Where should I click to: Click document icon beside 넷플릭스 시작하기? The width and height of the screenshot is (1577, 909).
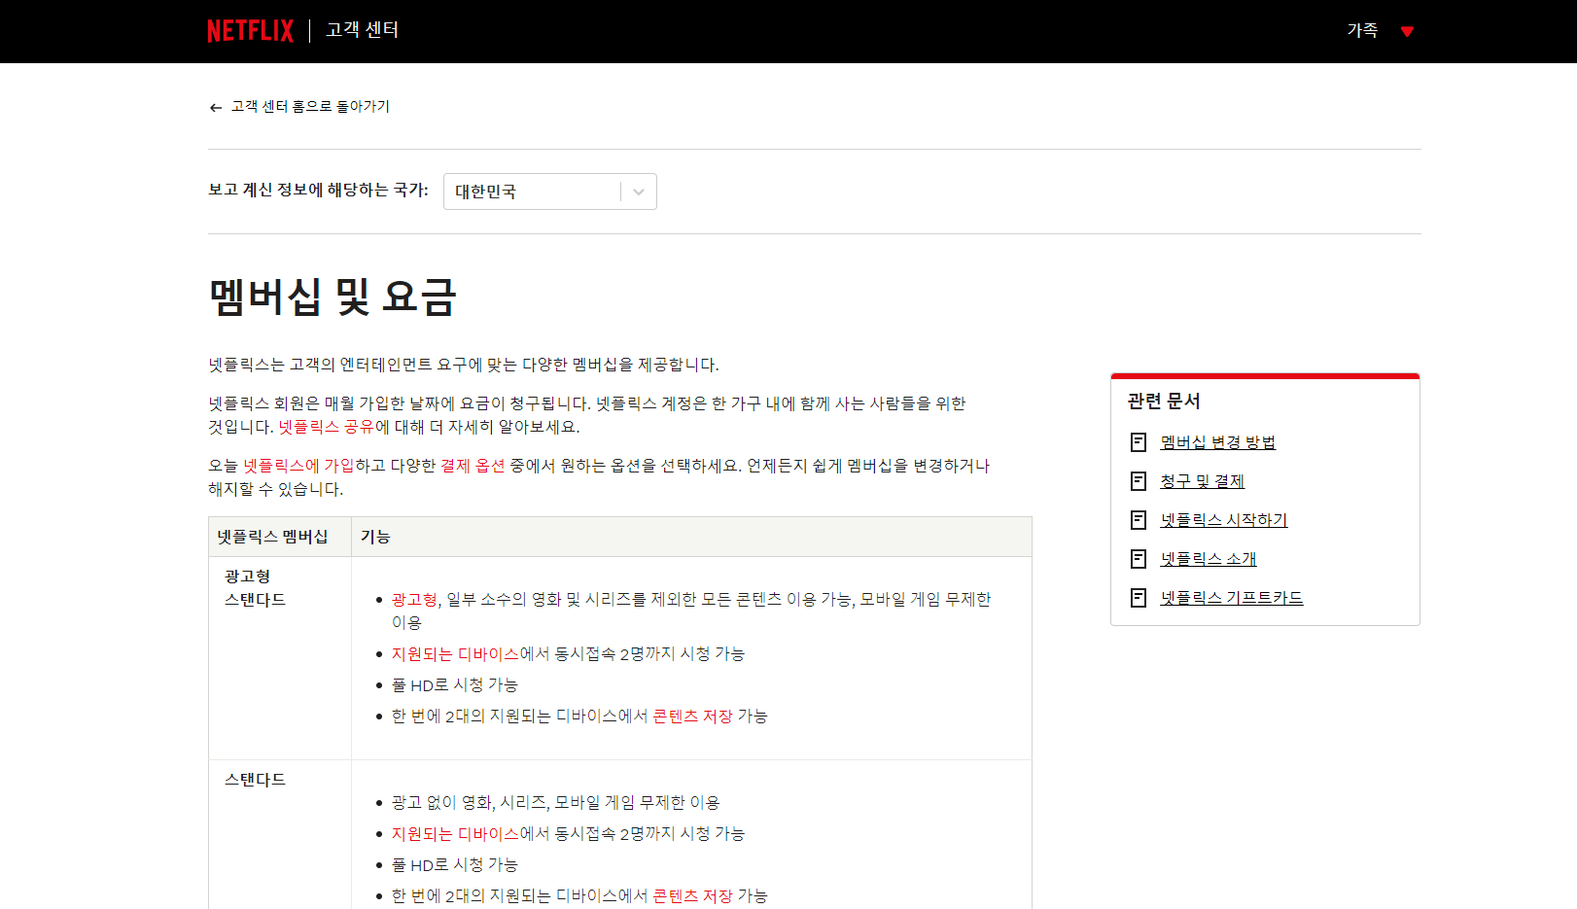(1139, 520)
